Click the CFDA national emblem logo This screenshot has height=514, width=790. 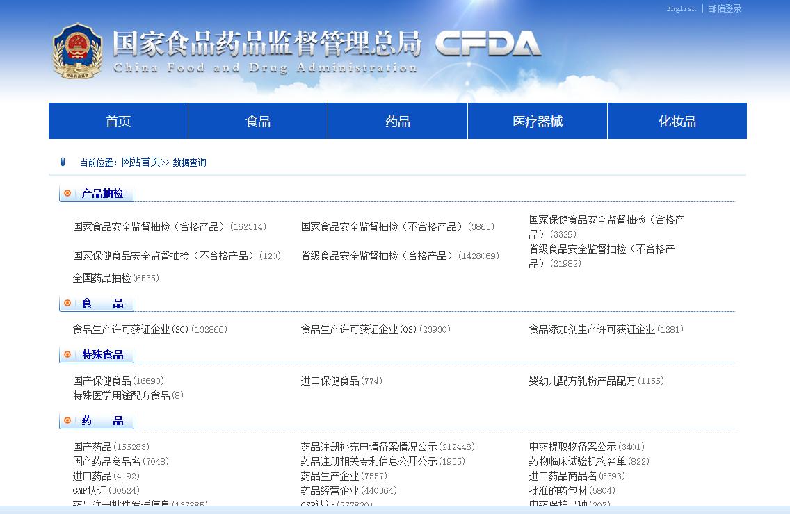click(x=78, y=51)
